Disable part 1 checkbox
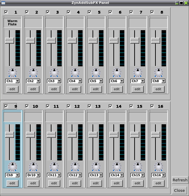The image size is (189, 196). pos(6,12)
